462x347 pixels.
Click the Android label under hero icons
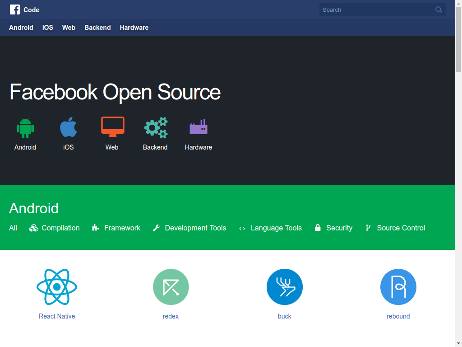click(25, 147)
